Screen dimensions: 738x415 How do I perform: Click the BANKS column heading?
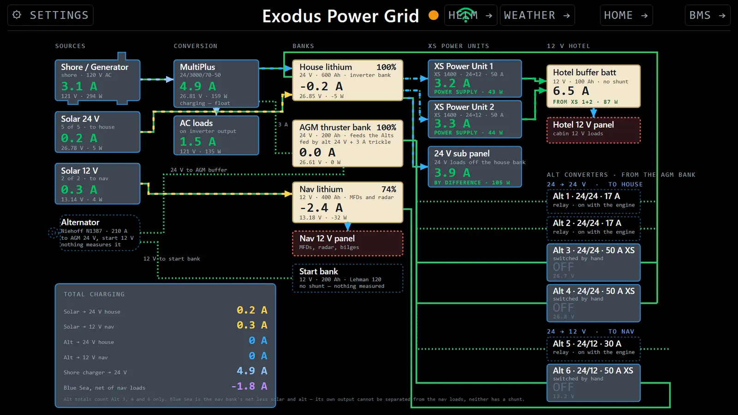click(x=303, y=46)
